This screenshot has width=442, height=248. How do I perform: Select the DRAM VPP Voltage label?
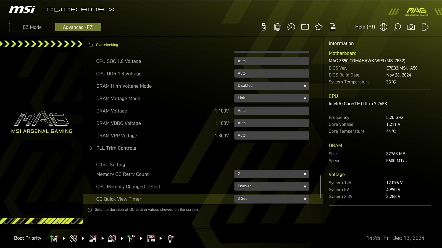point(117,136)
